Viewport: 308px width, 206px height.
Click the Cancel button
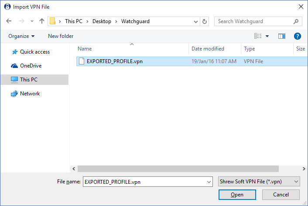point(281,195)
